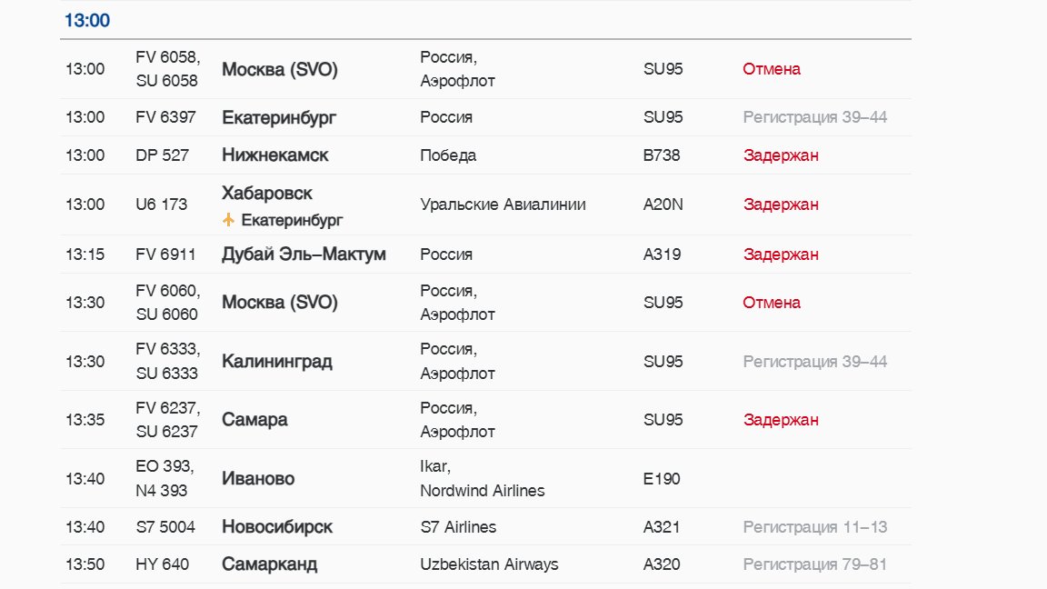Select the Хабаровск destination
The height and width of the screenshot is (589, 1047).
tap(267, 194)
